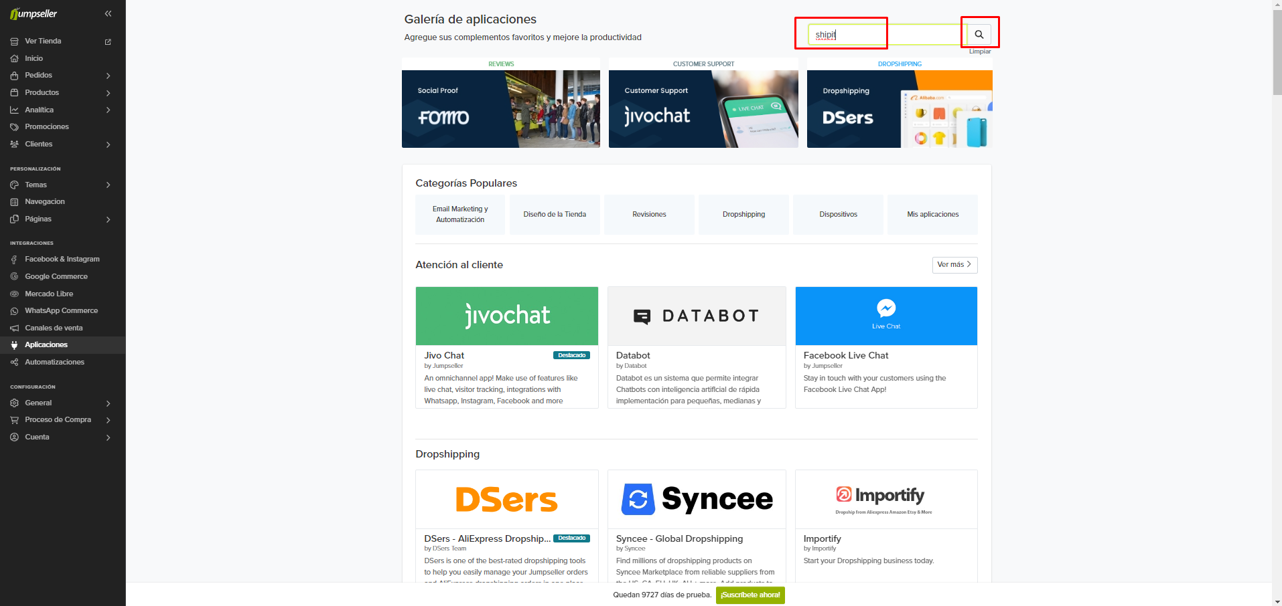Click the Google Commerce icon
Screen dimensions: 1282x606
tap(14, 276)
